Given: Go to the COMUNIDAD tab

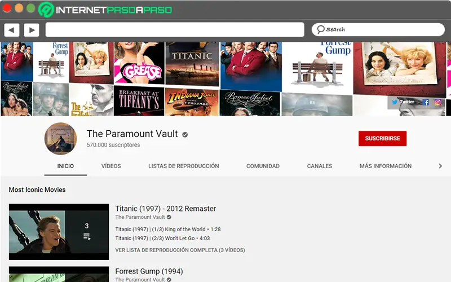Looking at the screenshot, I should 263,166.
